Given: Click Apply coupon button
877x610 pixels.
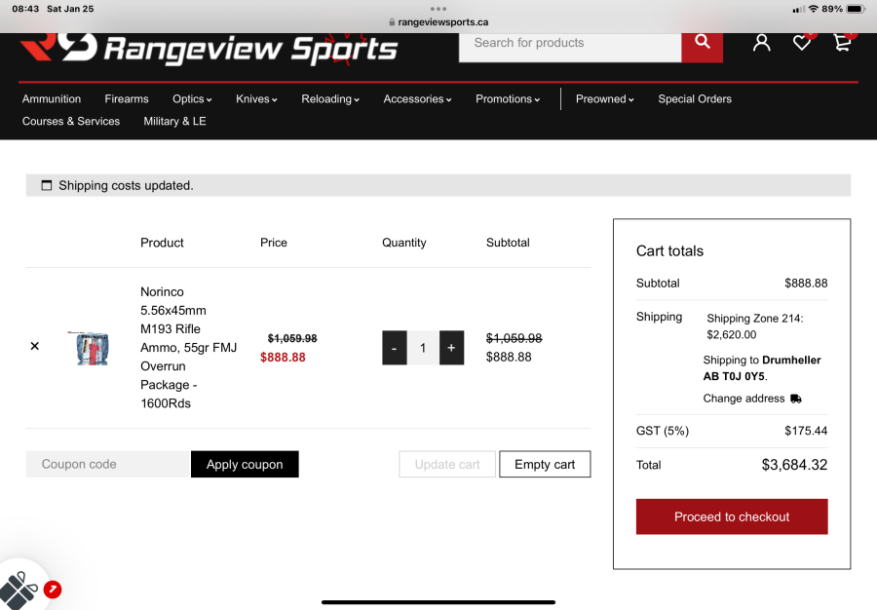Looking at the screenshot, I should (245, 464).
